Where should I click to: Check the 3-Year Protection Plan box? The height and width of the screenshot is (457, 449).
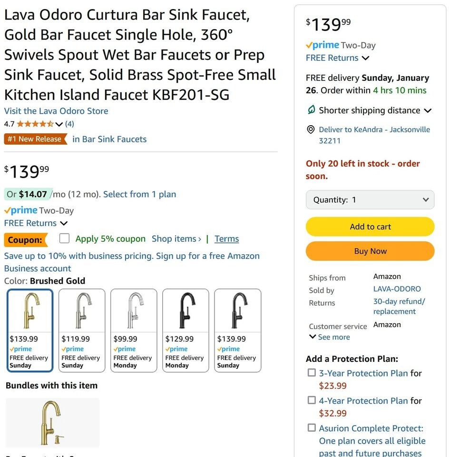tap(312, 373)
